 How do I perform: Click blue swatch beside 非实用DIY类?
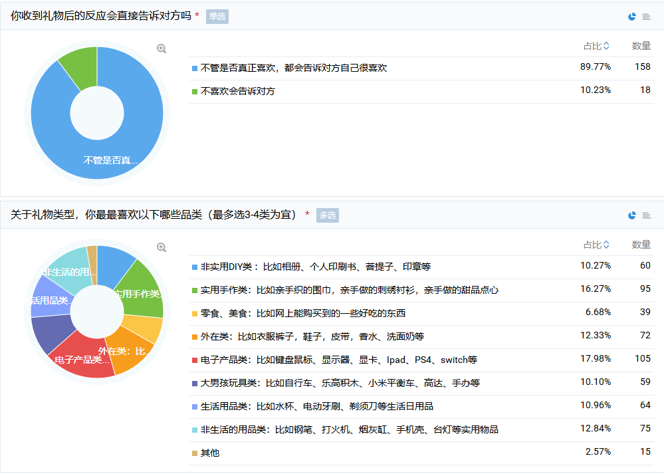195,267
